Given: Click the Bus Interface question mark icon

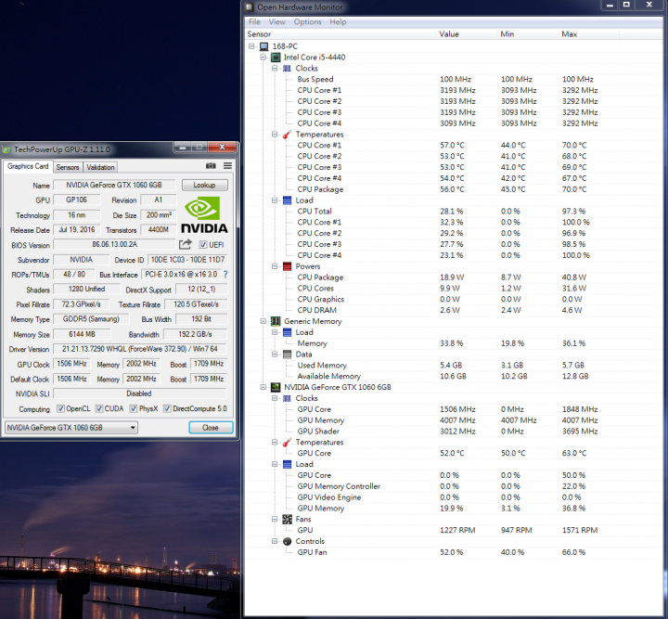Looking at the screenshot, I should (225, 275).
